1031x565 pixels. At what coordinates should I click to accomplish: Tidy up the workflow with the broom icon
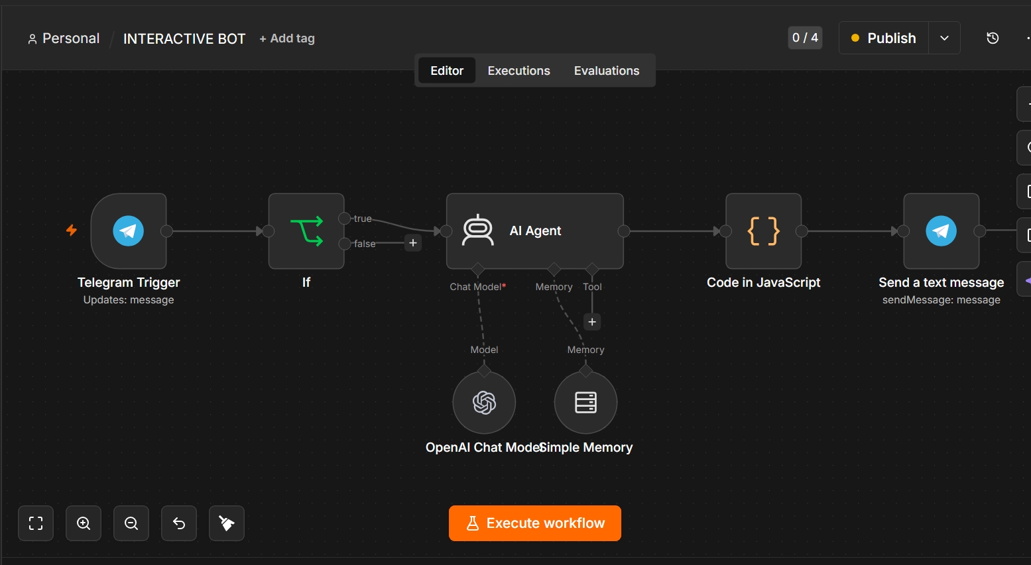pyautogui.click(x=227, y=523)
